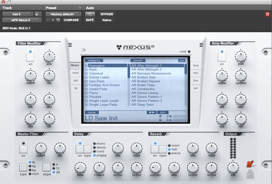Click the automation enable icon under Auto
The image size is (272, 184).
90,14
